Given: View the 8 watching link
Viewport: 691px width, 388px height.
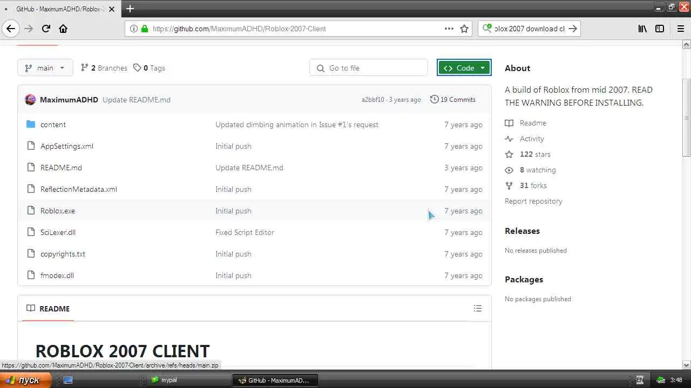Looking at the screenshot, I should coord(538,170).
